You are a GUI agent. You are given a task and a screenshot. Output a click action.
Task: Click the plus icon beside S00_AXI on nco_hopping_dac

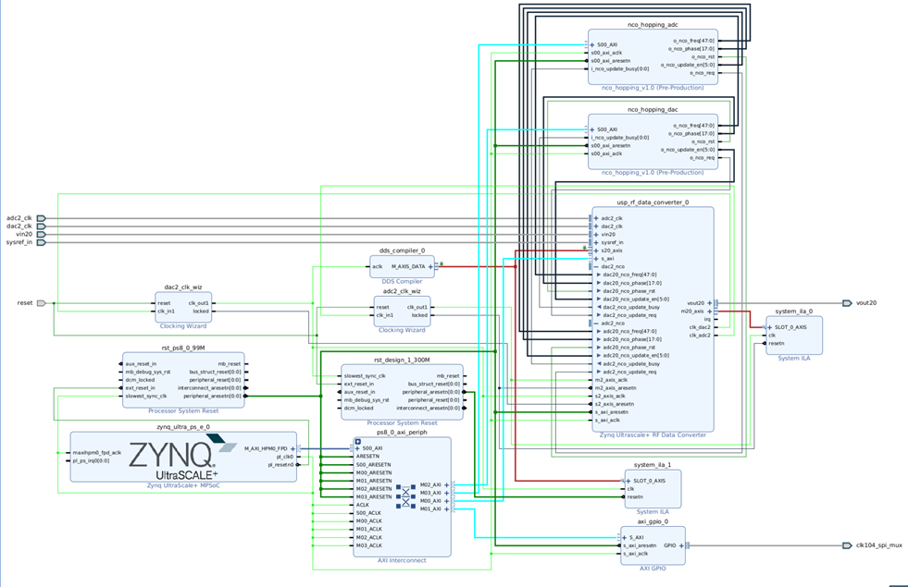click(x=591, y=129)
